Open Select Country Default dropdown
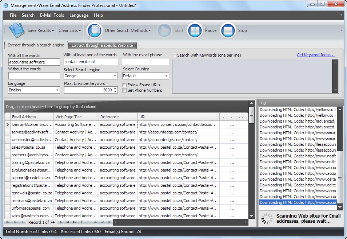The width and height of the screenshot is (347, 239). tap(166, 76)
